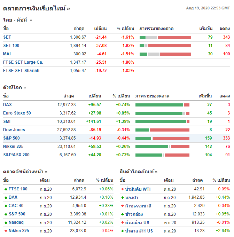Select the S&P 500 world index row

[x=117, y=138]
